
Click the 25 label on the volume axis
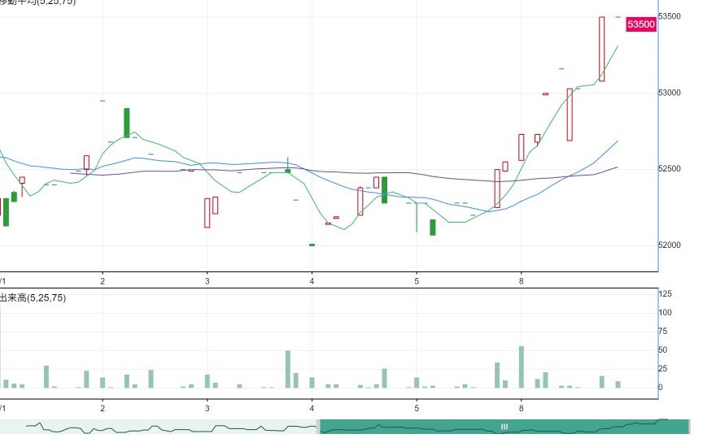tap(662, 369)
